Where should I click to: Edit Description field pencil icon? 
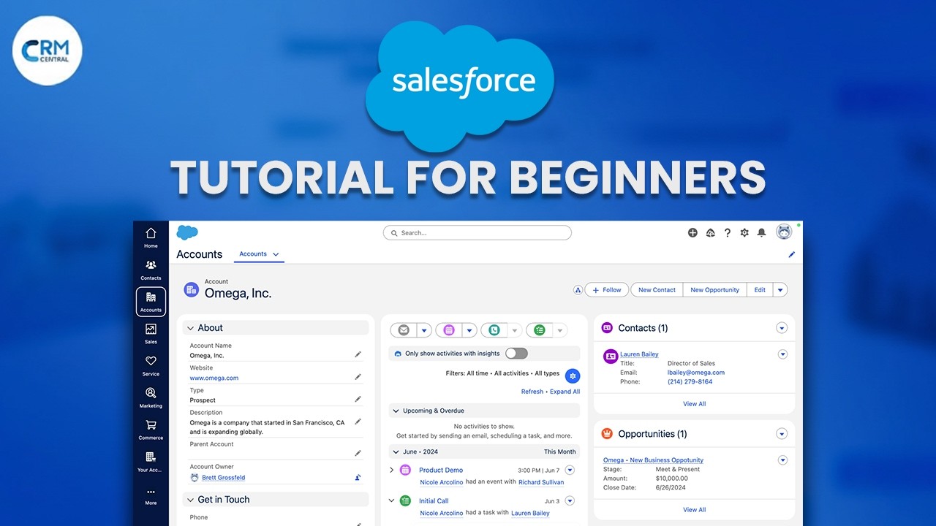pyautogui.click(x=358, y=422)
